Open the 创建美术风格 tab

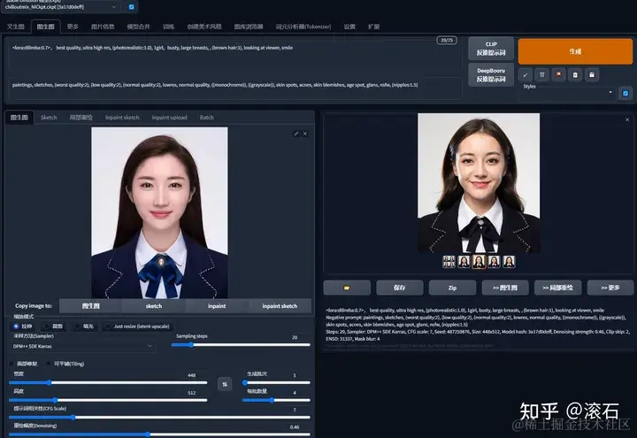point(204,27)
